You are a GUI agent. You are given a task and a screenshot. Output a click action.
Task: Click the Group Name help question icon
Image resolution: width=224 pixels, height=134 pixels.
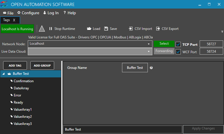[x=151, y=68]
